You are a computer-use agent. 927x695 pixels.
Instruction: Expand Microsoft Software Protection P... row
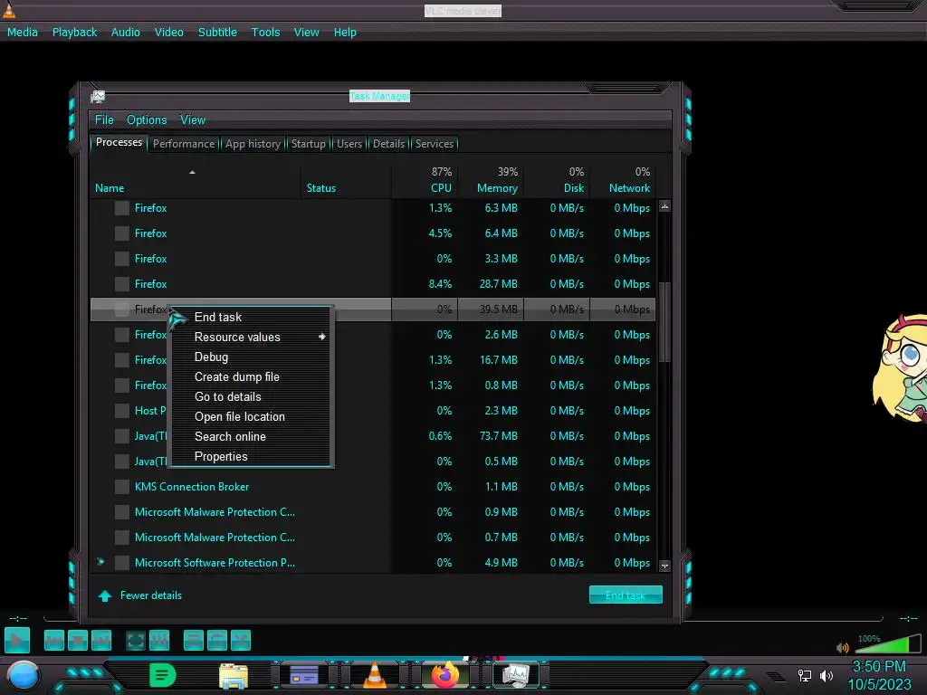(100, 562)
